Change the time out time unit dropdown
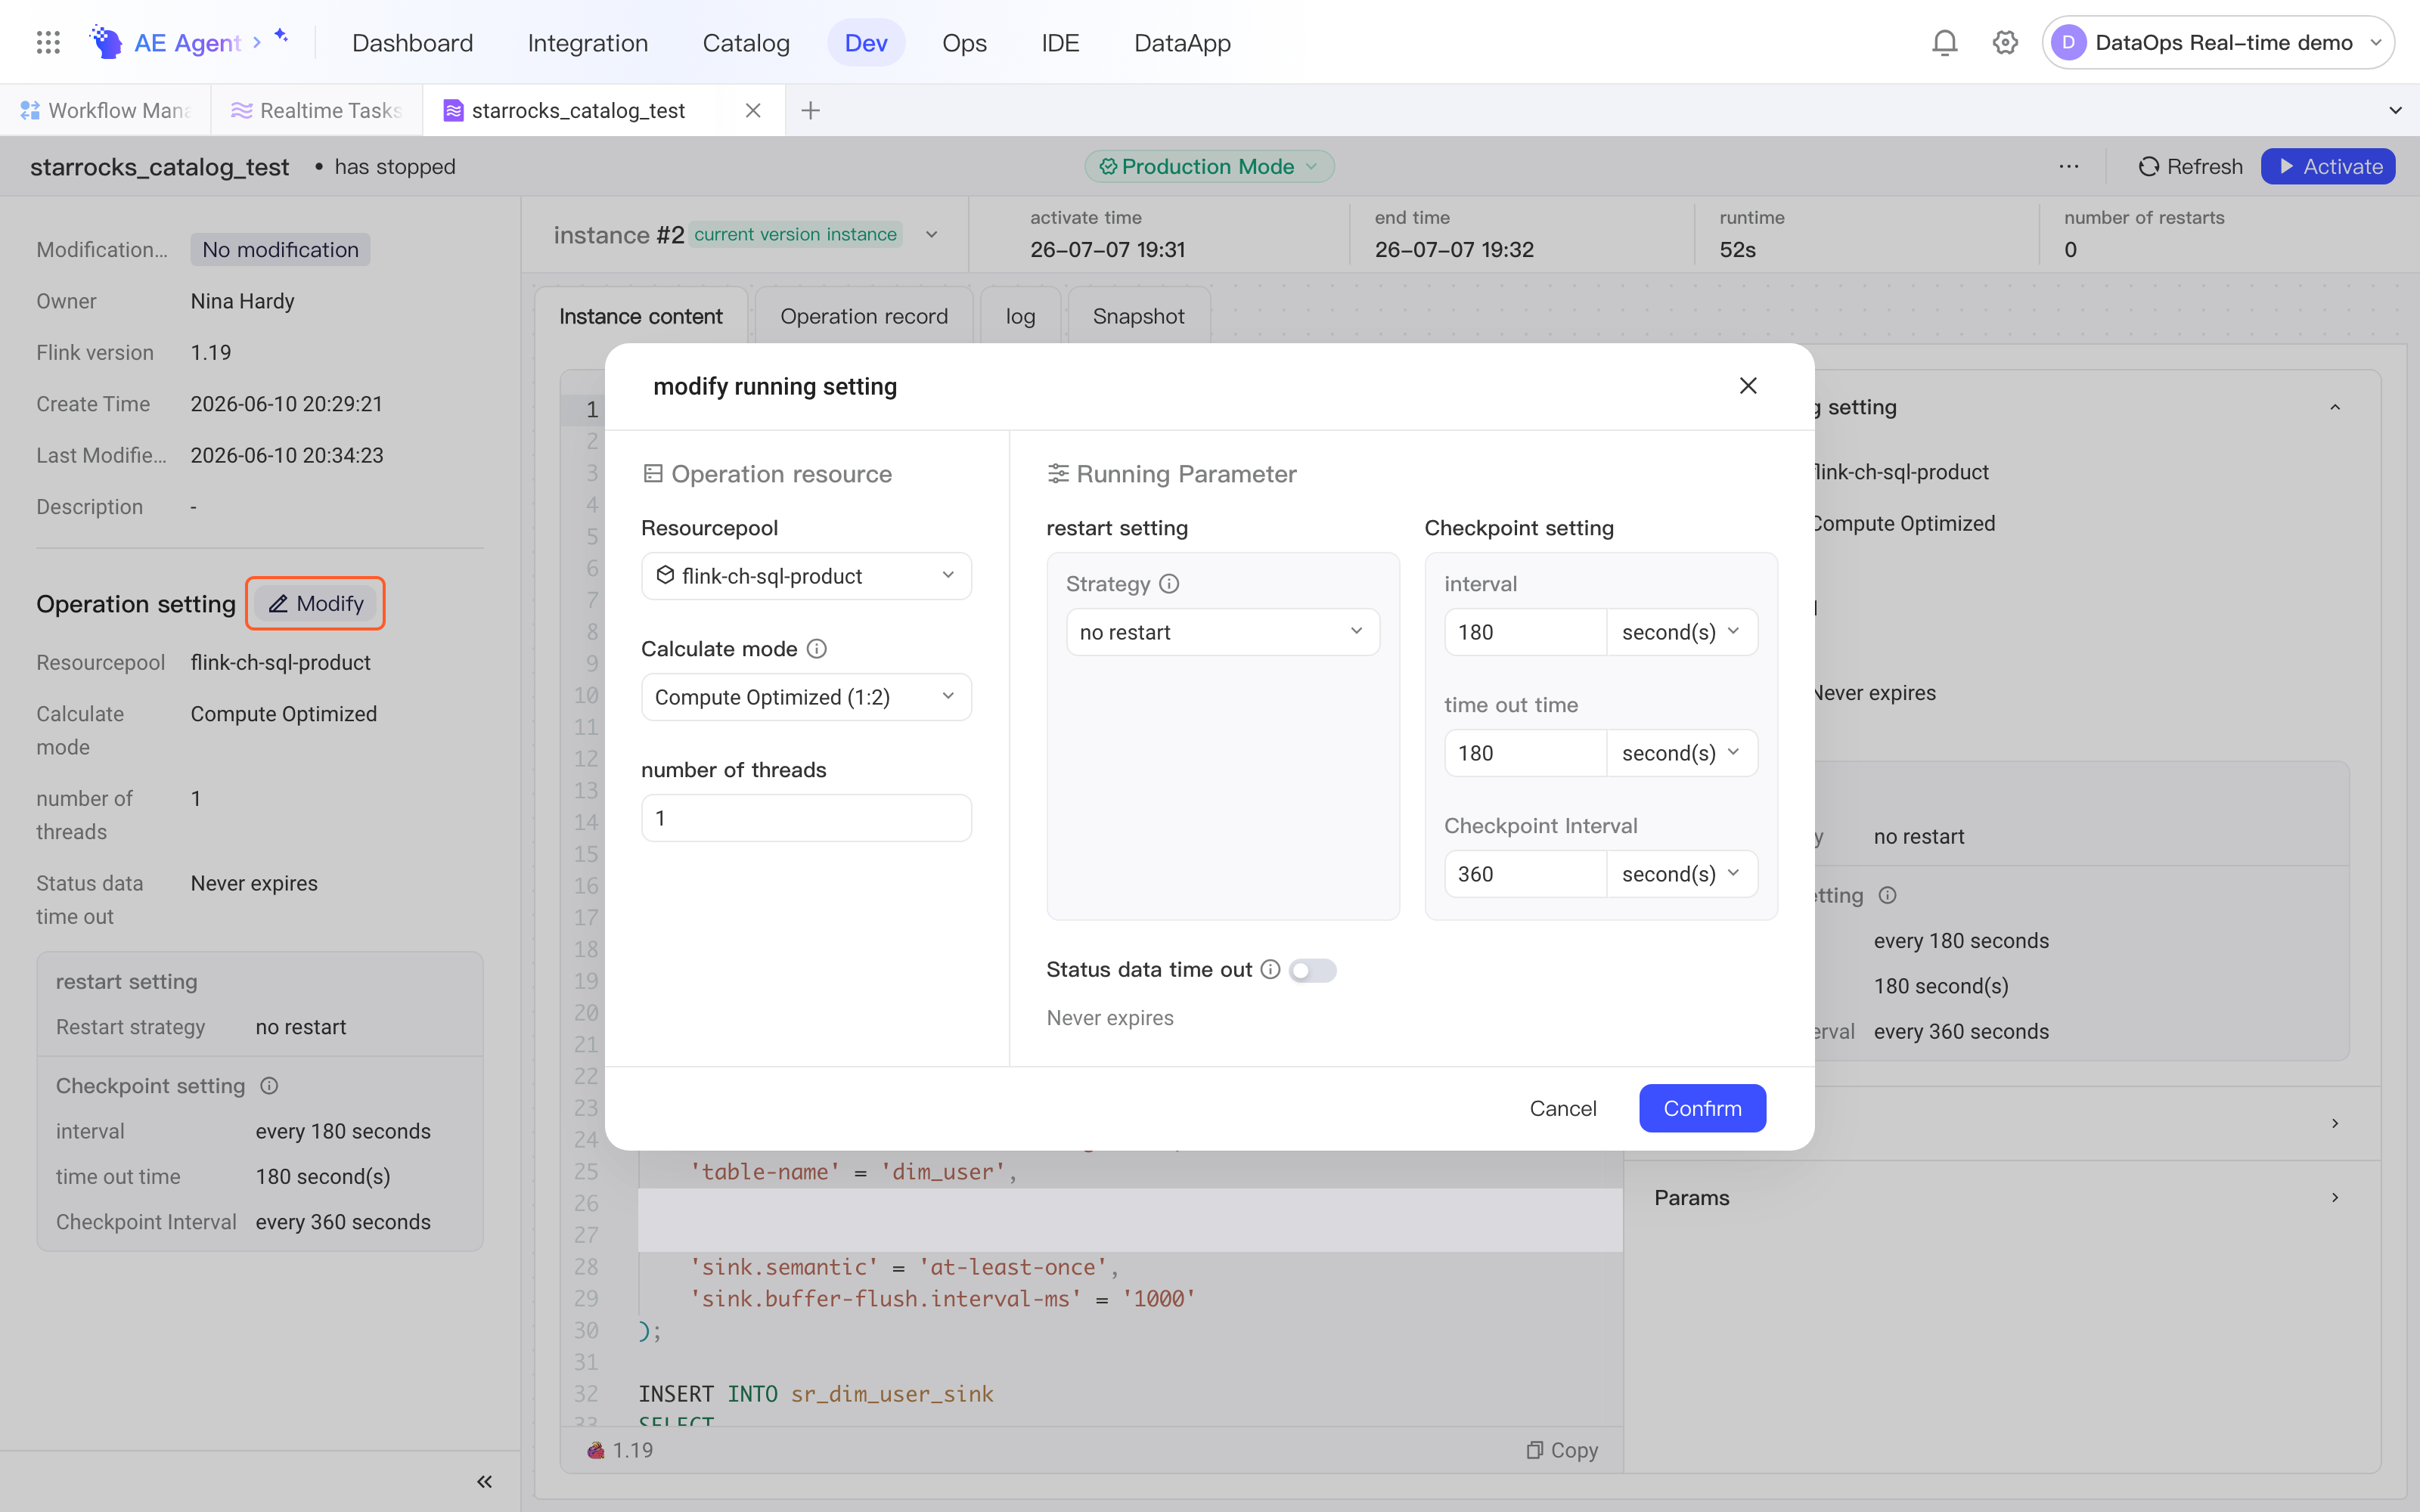2420x1512 pixels. [x=1681, y=753]
